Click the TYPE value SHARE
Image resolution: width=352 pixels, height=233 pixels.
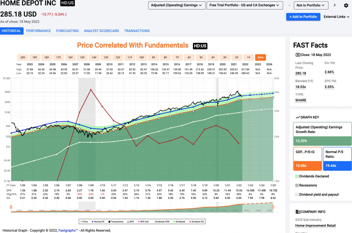point(301,100)
